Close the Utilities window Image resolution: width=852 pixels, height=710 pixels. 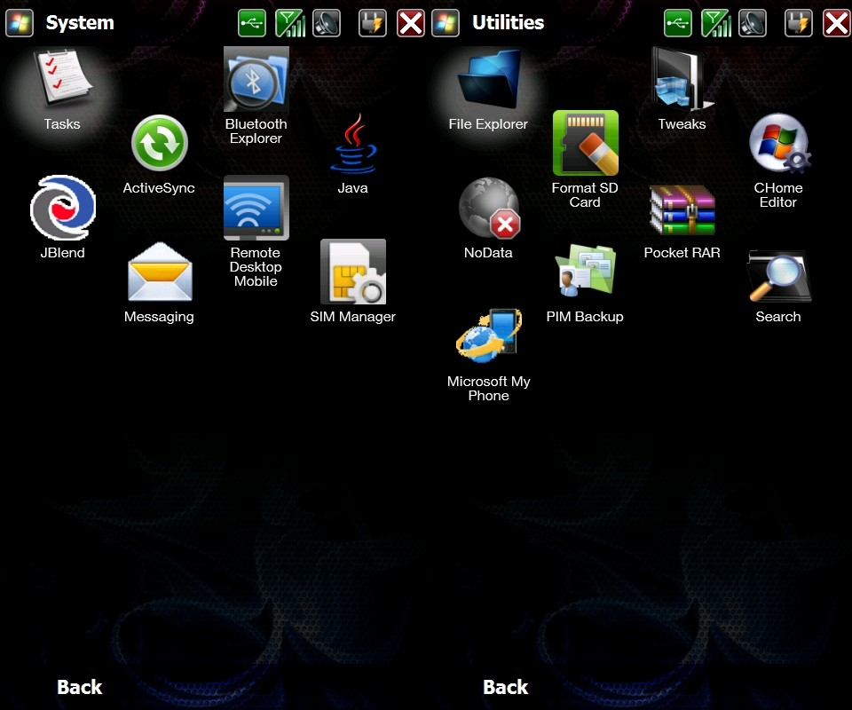click(837, 23)
